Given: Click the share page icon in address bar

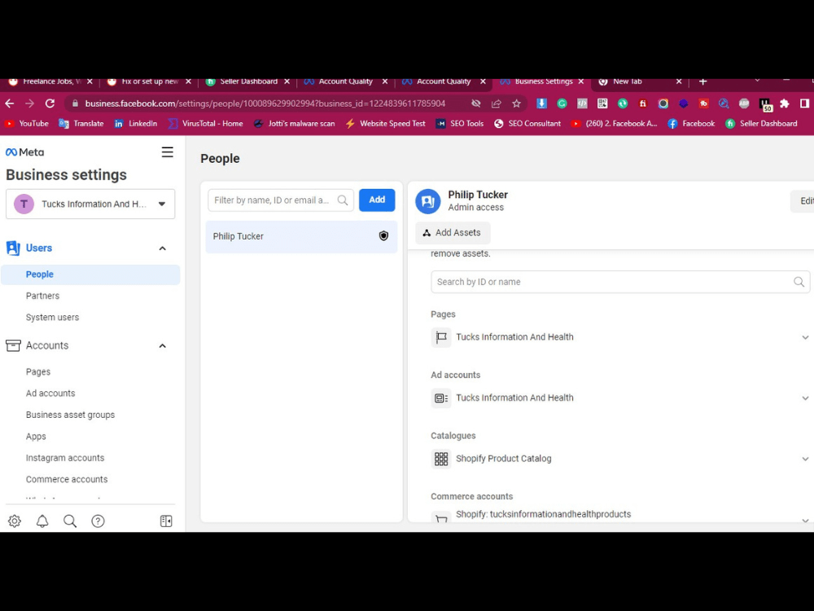Looking at the screenshot, I should click(x=497, y=103).
